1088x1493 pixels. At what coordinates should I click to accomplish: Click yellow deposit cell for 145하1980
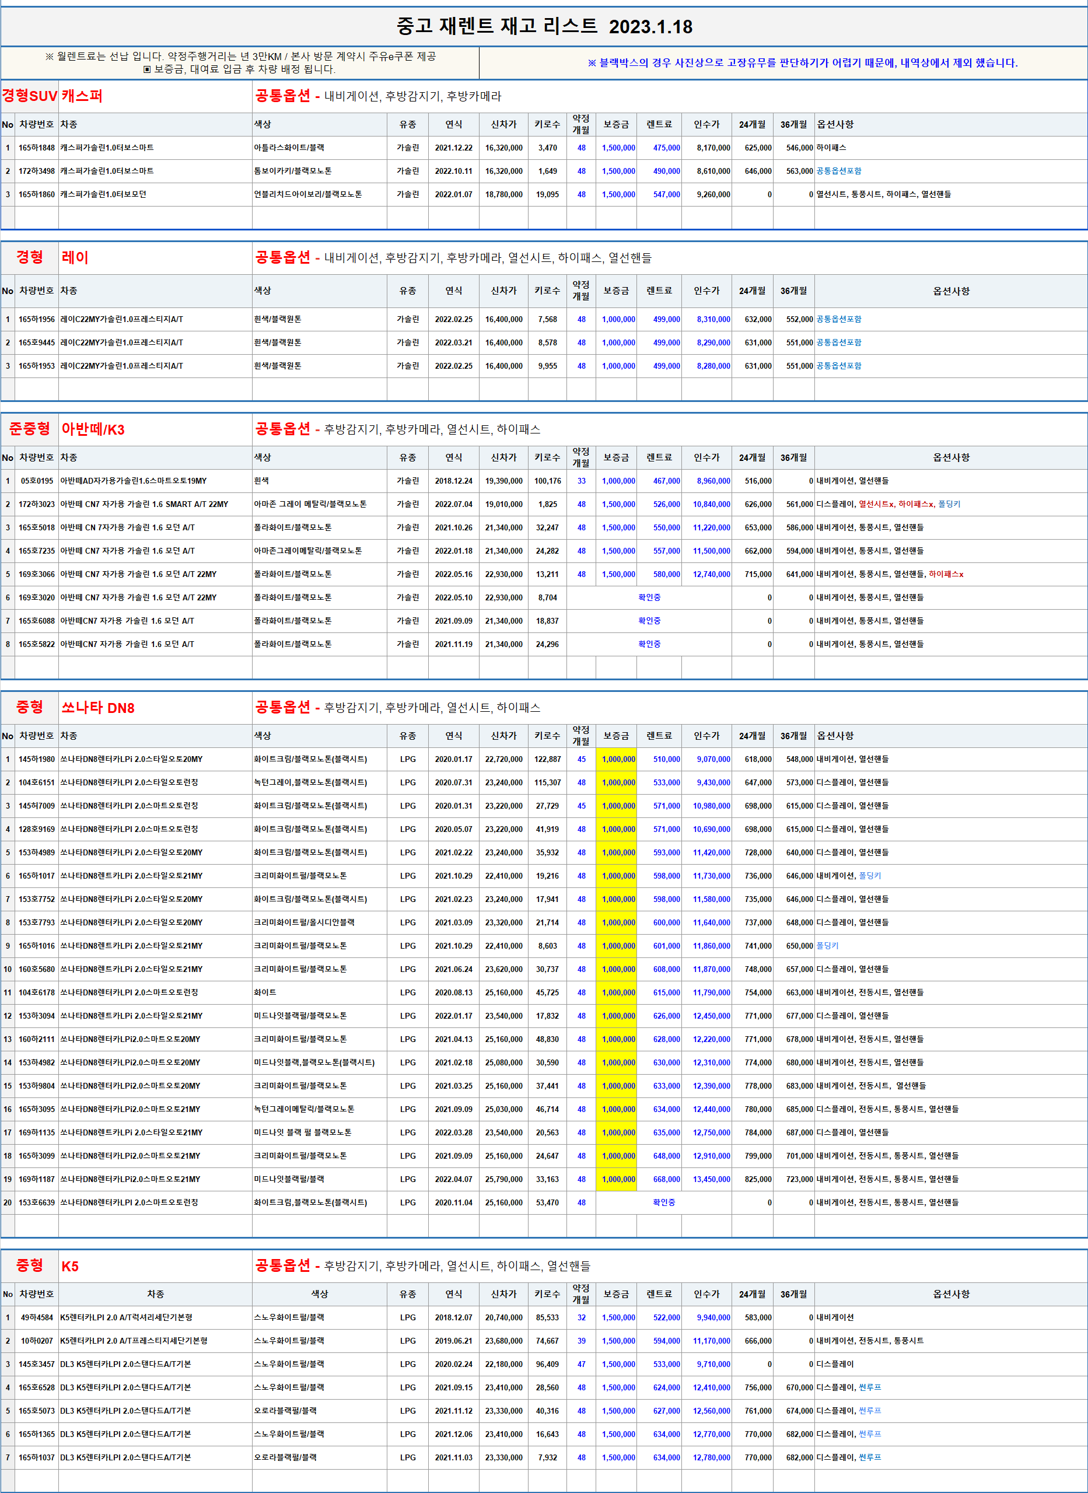(x=617, y=760)
